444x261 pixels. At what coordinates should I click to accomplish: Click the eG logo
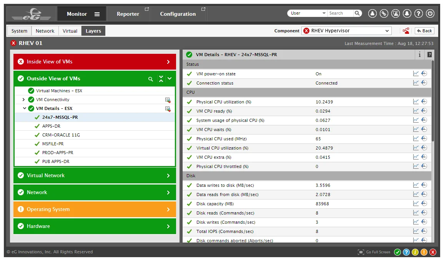click(x=31, y=14)
